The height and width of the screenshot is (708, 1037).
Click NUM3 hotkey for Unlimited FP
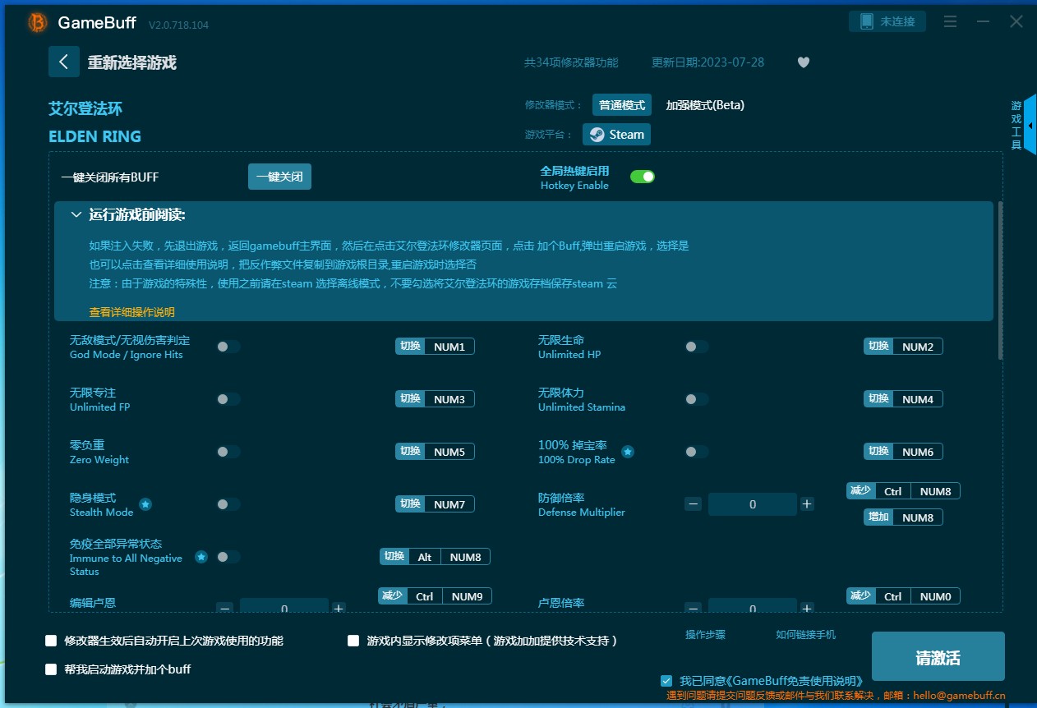pos(435,399)
